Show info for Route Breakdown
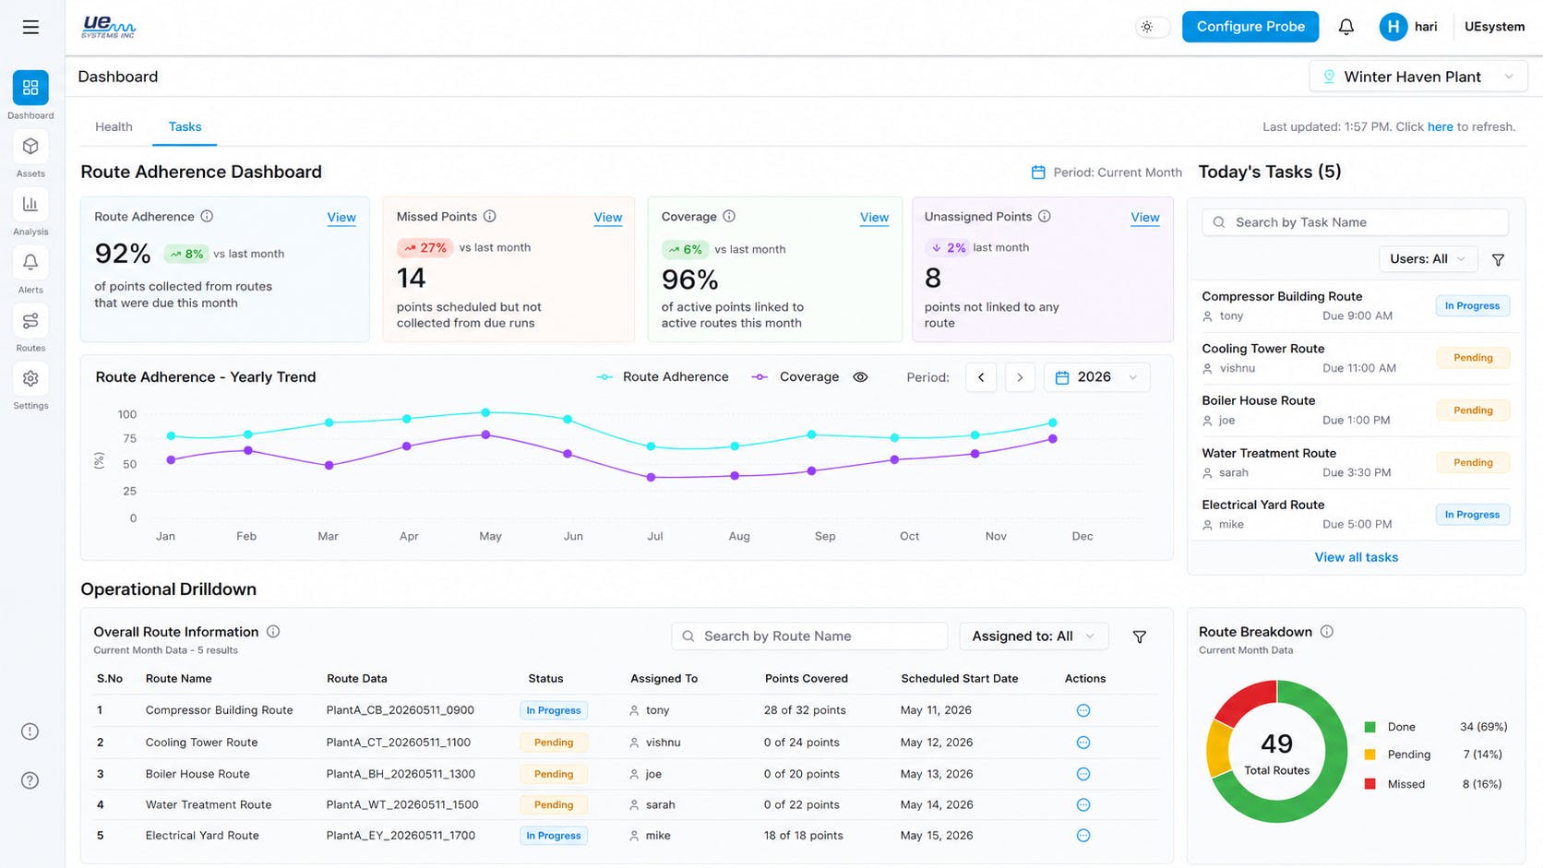Image resolution: width=1543 pixels, height=868 pixels. (1327, 632)
